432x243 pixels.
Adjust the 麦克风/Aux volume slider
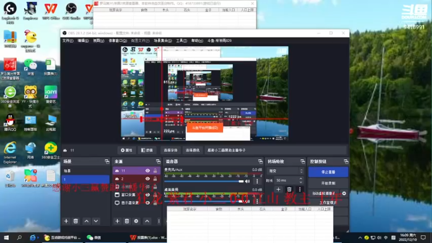[x=204, y=181]
